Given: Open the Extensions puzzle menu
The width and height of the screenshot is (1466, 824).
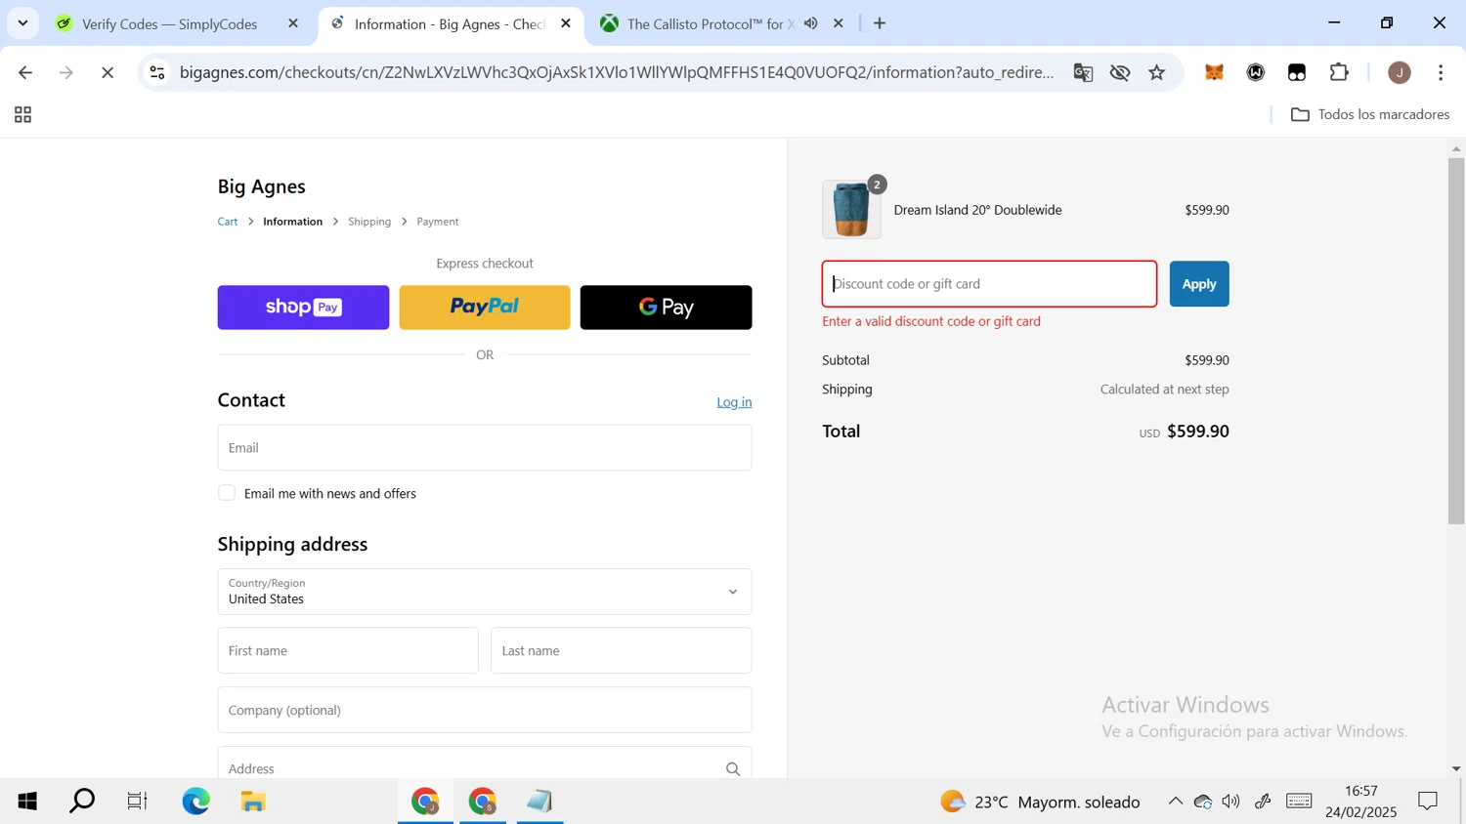Looking at the screenshot, I should (x=1339, y=72).
